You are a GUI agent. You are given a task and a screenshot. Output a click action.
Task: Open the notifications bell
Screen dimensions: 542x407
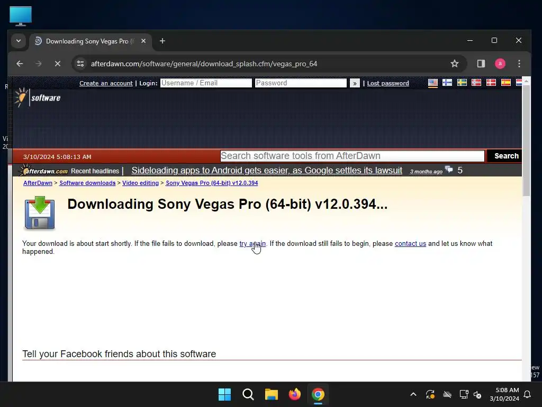point(527,394)
